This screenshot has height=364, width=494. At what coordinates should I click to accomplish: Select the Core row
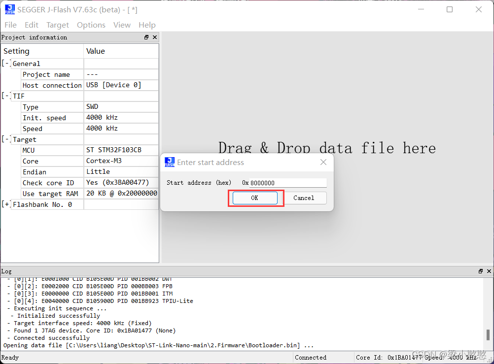[89, 161]
